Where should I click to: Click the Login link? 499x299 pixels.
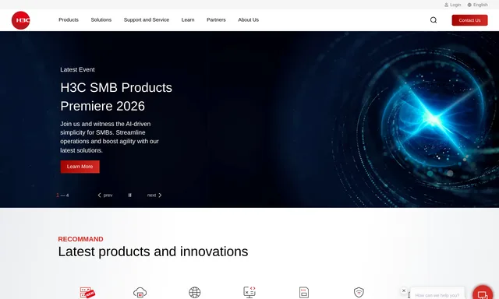pos(455,5)
